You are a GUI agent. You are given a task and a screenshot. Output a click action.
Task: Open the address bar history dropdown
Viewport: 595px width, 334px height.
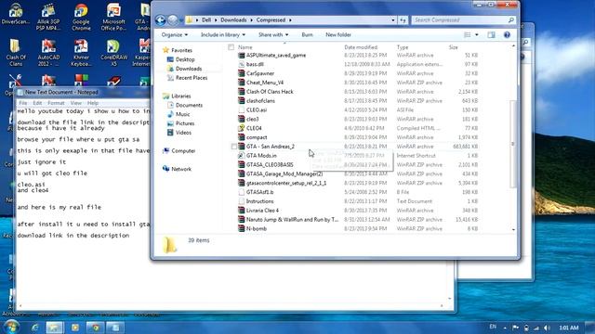pyautogui.click(x=392, y=20)
